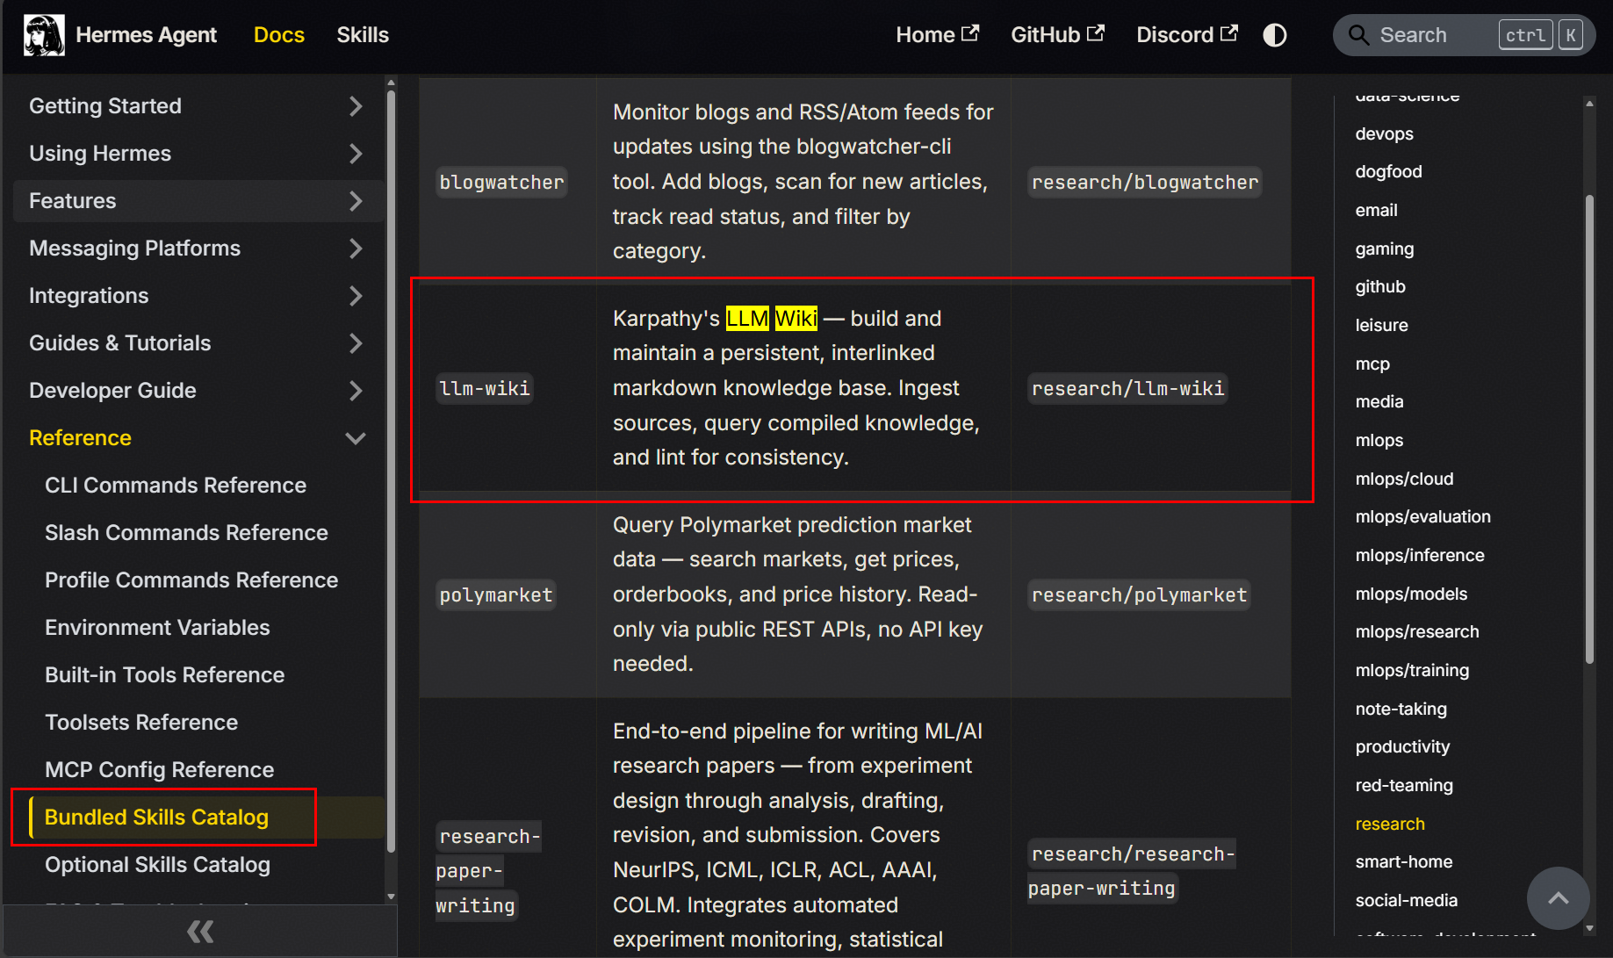Click the research/polymarket path cell
Screen dimensions: 1613x958
tap(1139, 594)
